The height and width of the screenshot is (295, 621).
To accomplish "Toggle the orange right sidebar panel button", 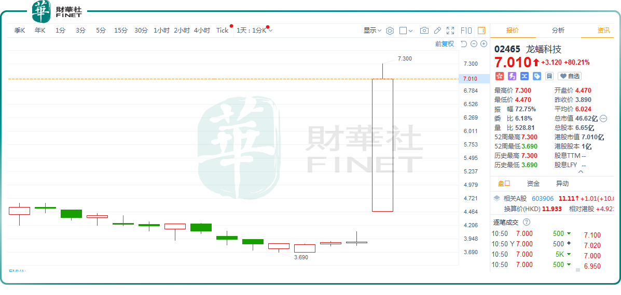I will 481,31.
